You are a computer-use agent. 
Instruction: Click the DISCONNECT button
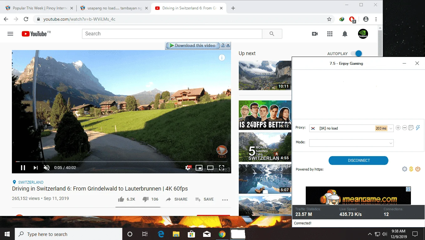click(358, 161)
